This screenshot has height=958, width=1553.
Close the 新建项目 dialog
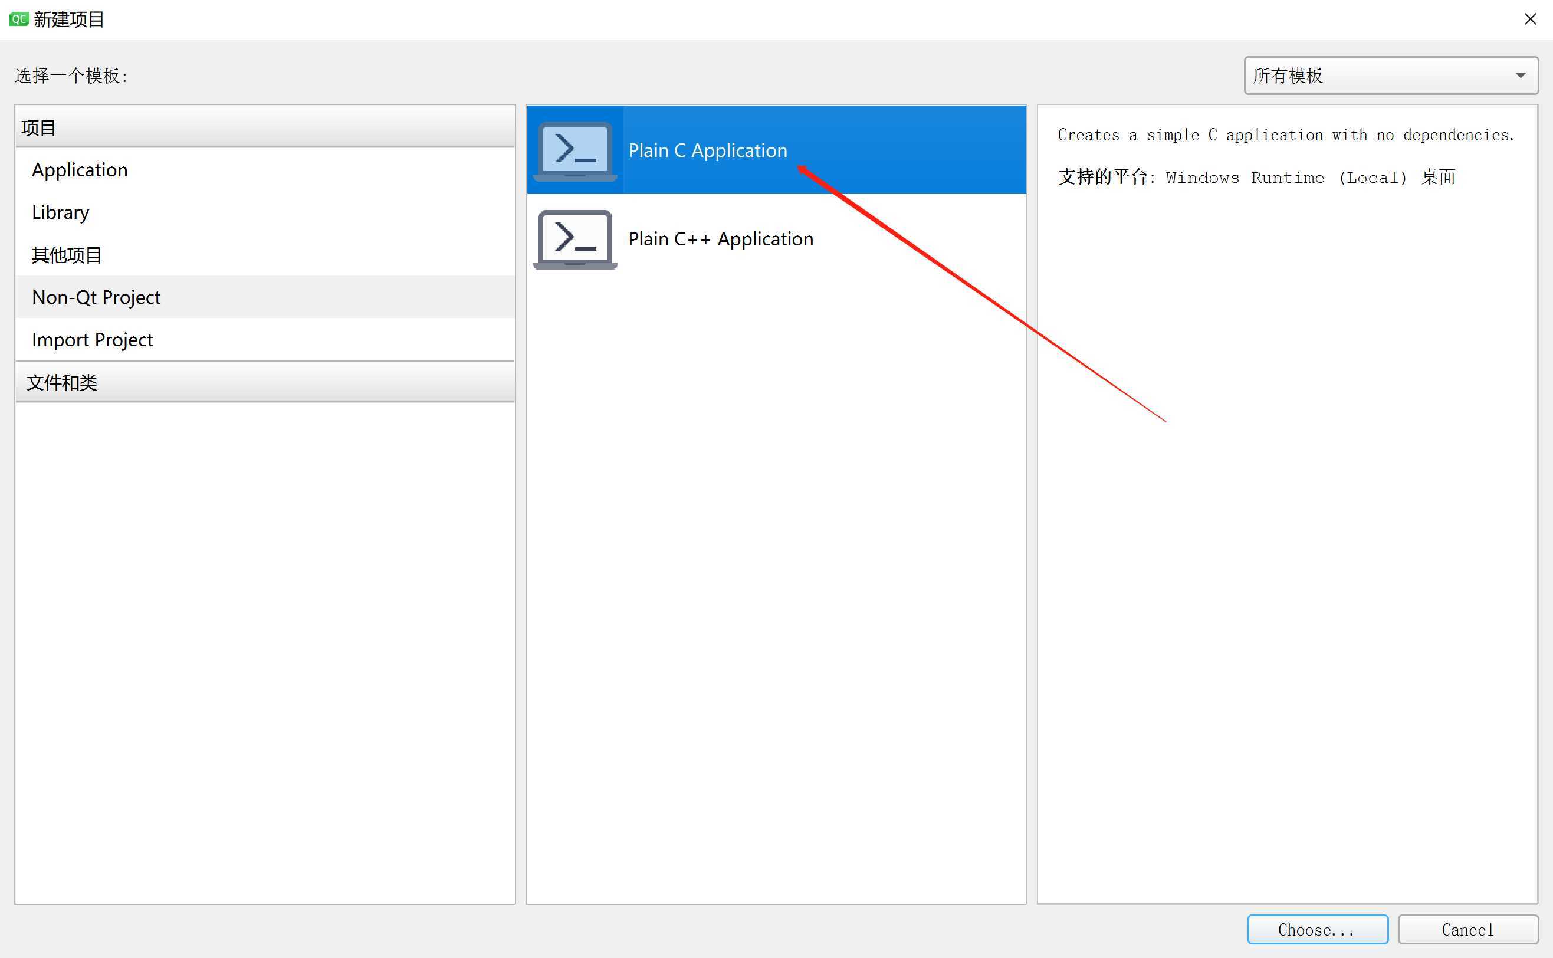[x=1530, y=19]
